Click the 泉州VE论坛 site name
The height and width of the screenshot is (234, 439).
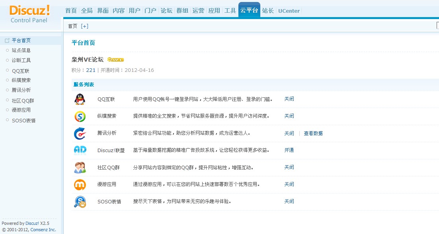88,60
